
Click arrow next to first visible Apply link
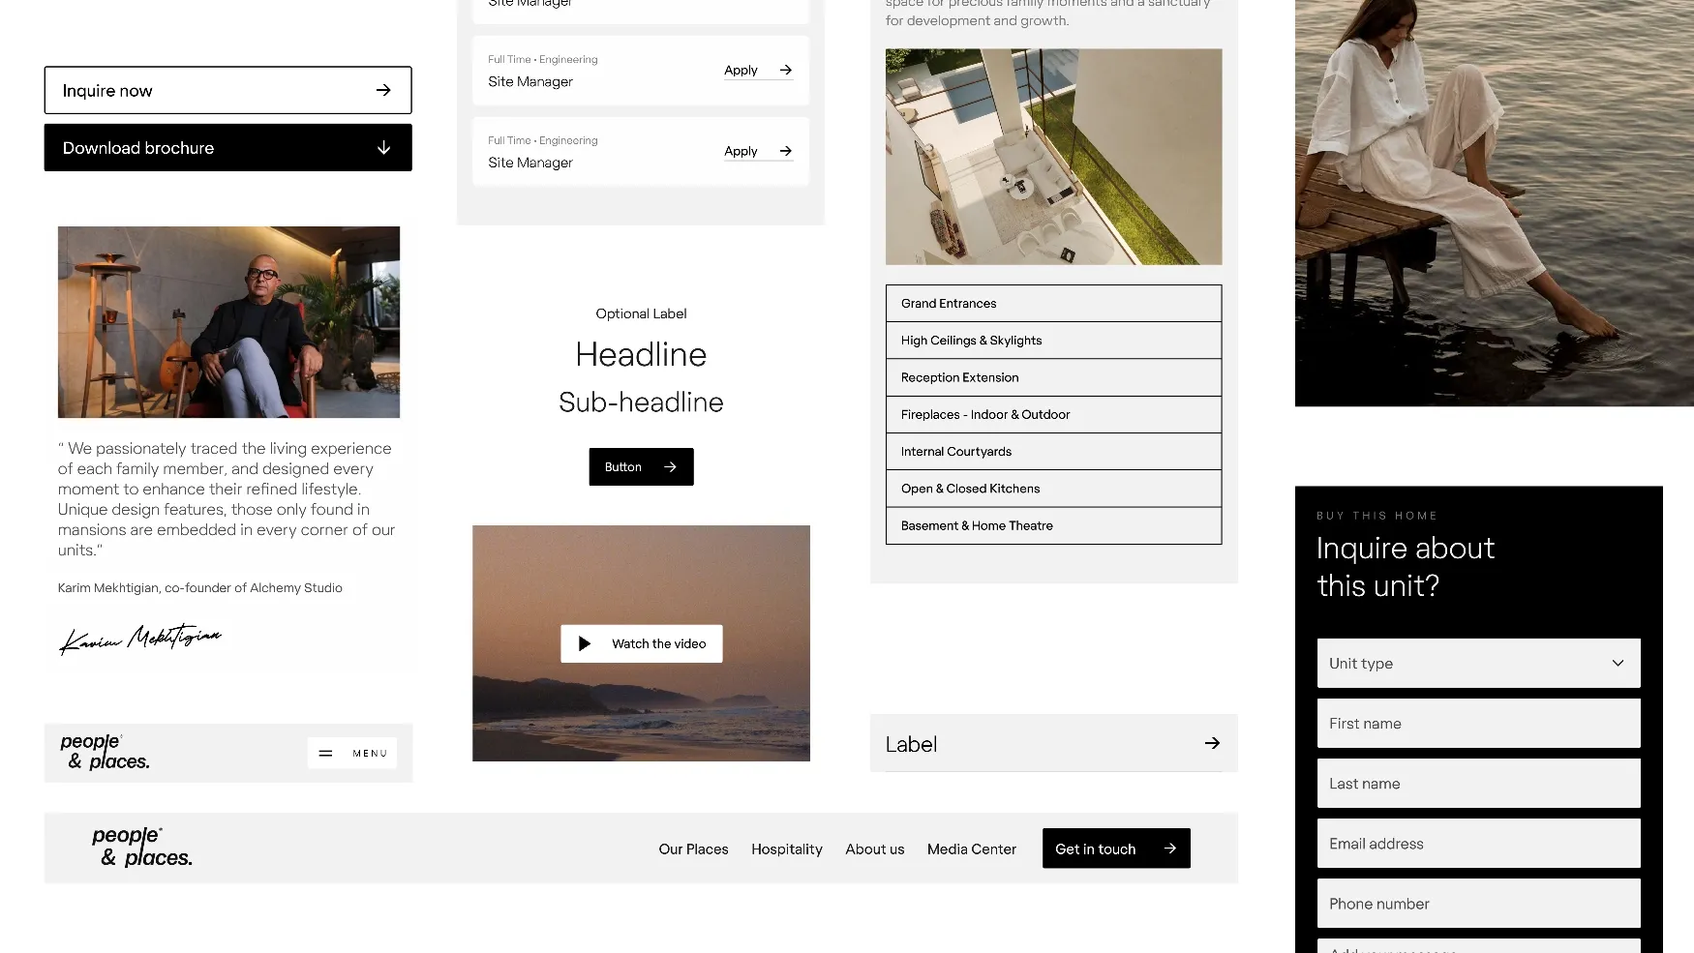click(x=786, y=70)
